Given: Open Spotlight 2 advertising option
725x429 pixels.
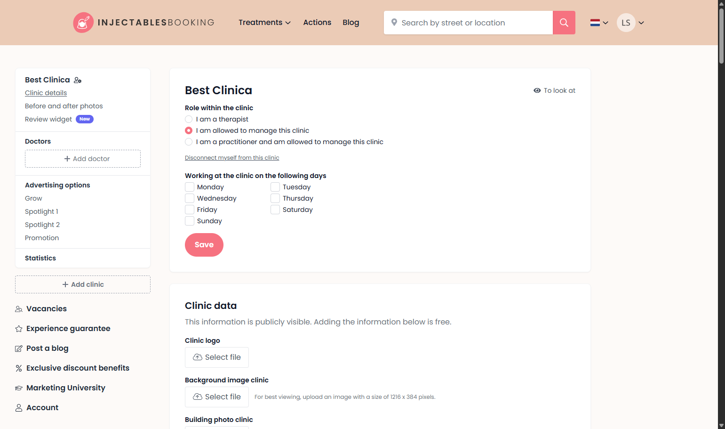Looking at the screenshot, I should point(42,225).
